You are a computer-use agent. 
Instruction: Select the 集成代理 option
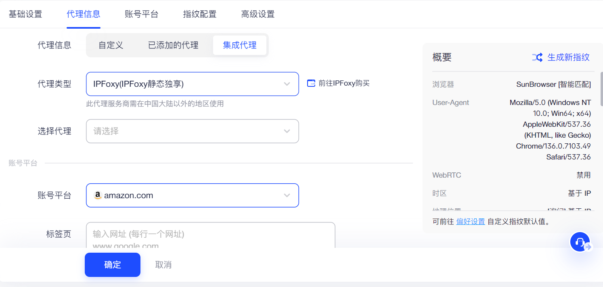(x=240, y=45)
